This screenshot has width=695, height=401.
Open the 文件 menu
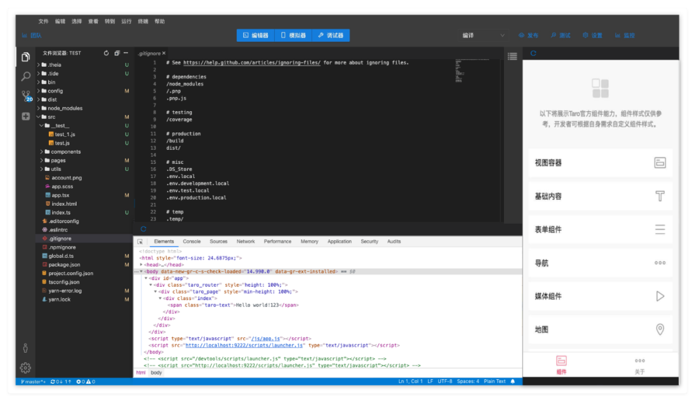click(44, 21)
